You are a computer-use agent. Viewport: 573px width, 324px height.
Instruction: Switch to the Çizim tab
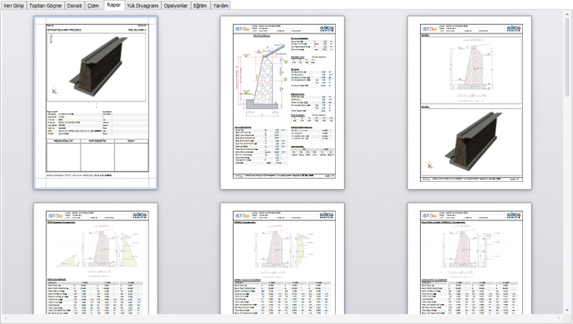tap(93, 5)
